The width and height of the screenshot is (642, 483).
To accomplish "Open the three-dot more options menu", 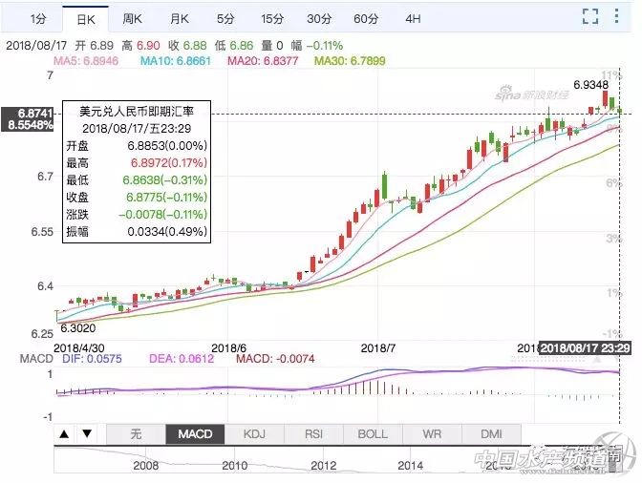I will point(620,16).
